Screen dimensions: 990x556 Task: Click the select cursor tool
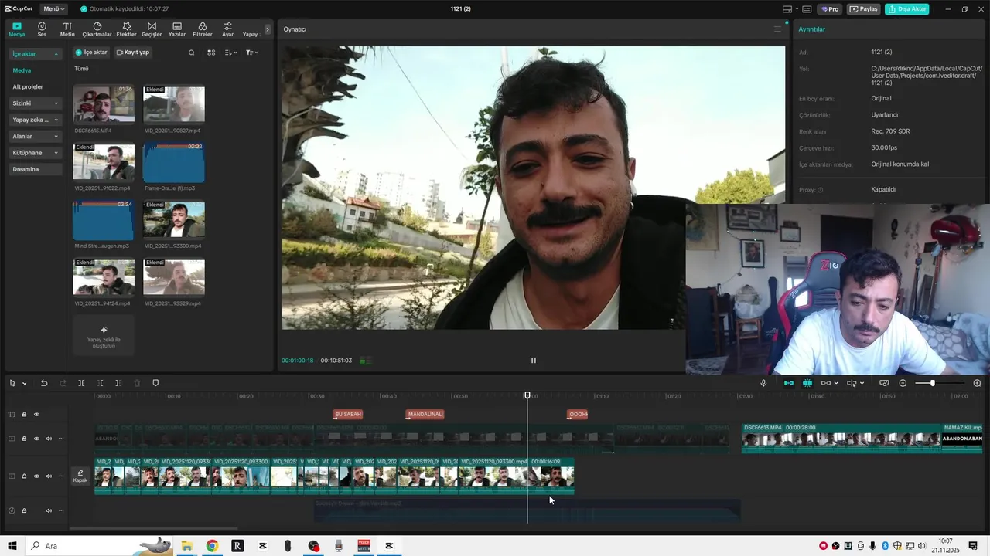12,383
